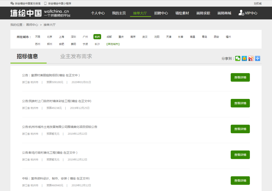Screen dimensions: 272x191
Task: Open the 彰坞行政村美化工程 title
Action: (x=50, y=153)
